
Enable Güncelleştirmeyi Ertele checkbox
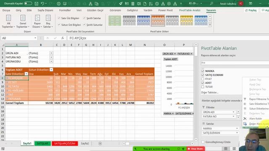click(203, 142)
